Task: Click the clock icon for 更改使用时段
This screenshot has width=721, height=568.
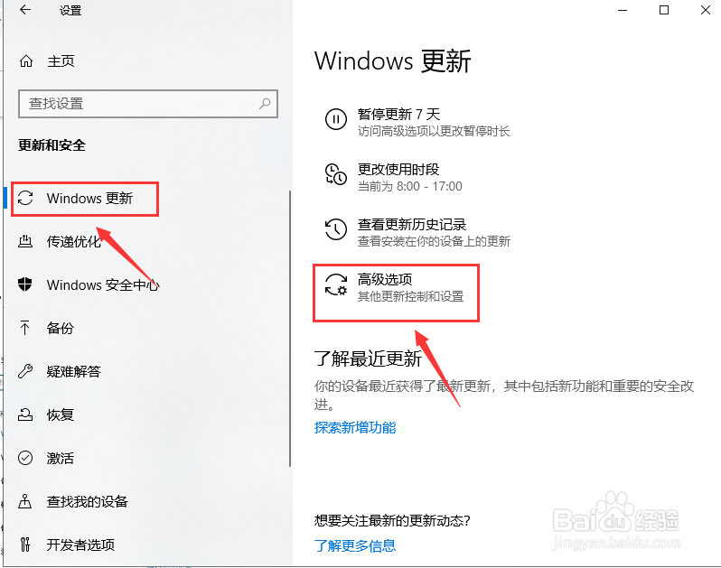Action: coord(336,174)
